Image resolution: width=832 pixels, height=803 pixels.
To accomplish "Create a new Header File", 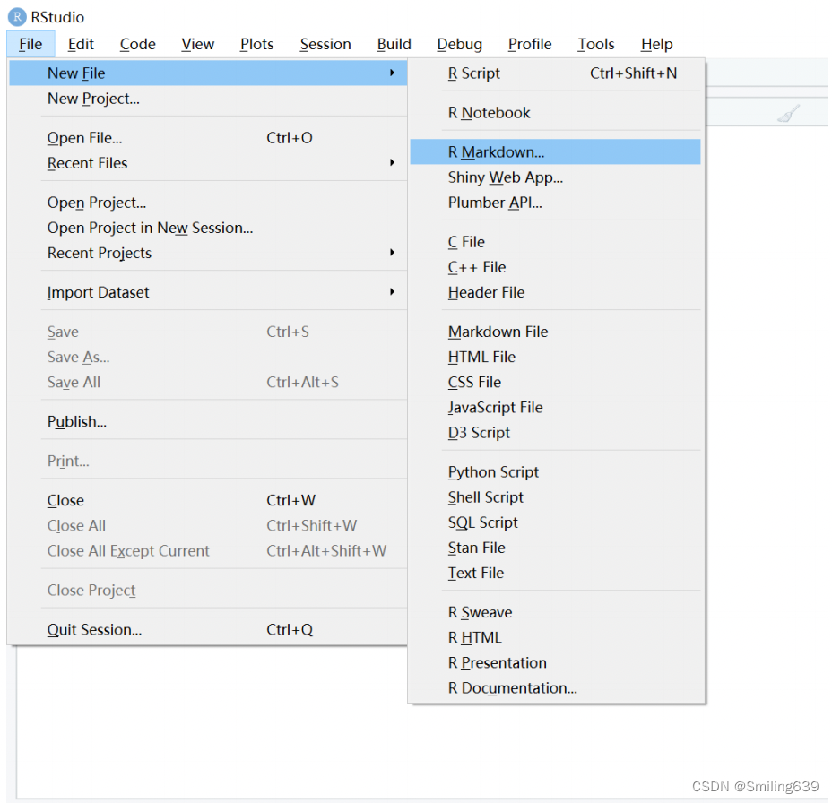I will pos(556,292).
